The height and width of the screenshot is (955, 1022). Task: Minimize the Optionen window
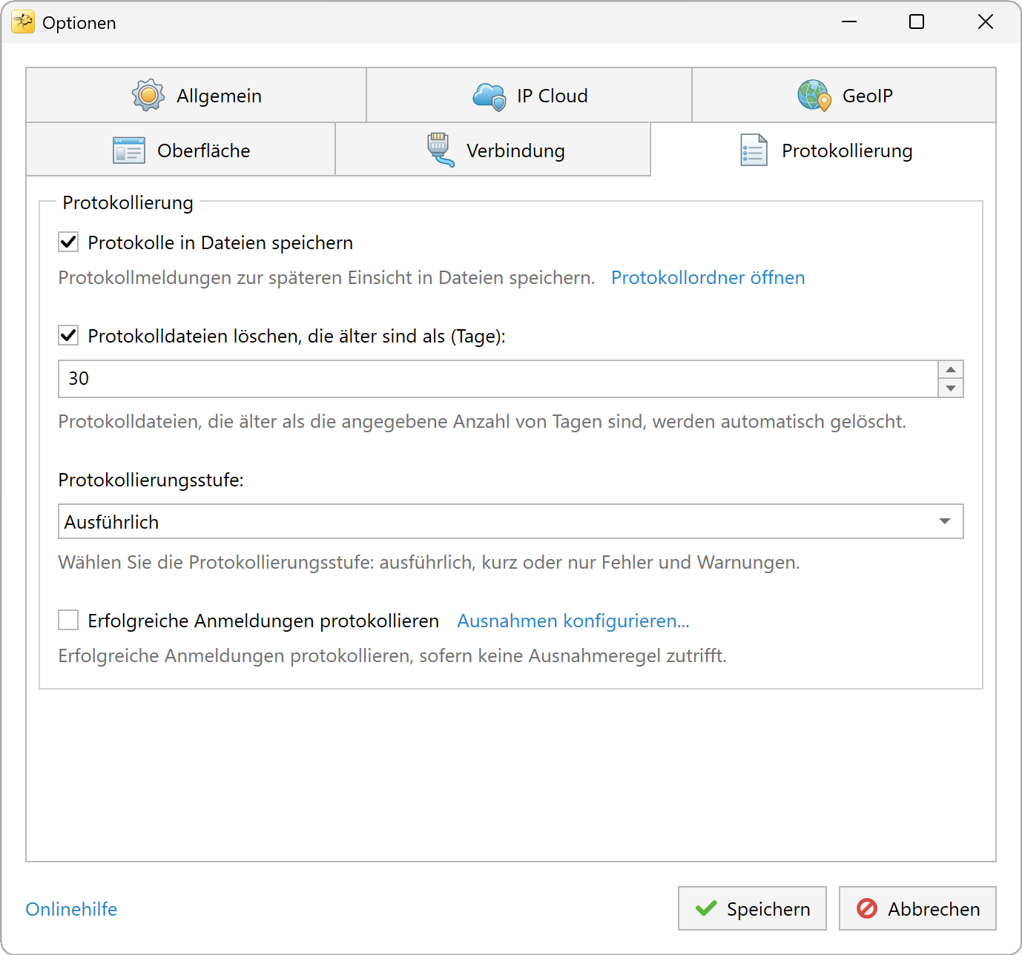click(x=849, y=22)
